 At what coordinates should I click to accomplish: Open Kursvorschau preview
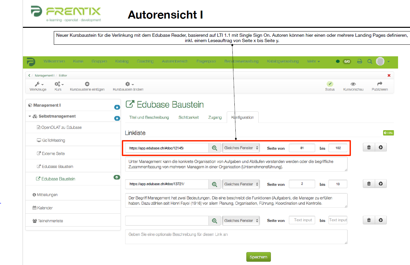click(353, 86)
